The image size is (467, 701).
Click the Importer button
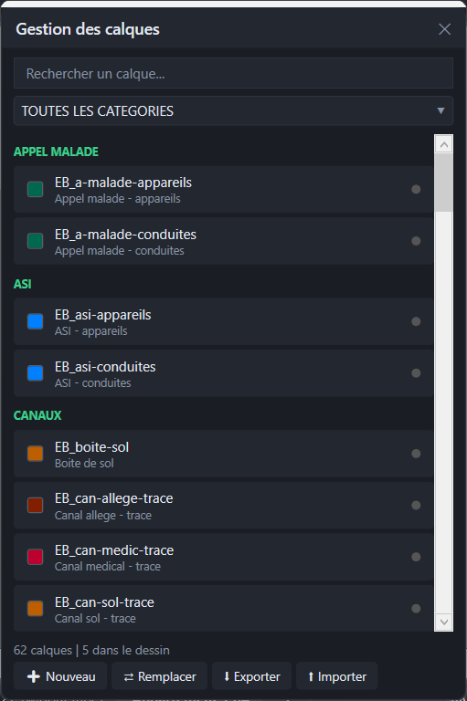pyautogui.click(x=336, y=676)
